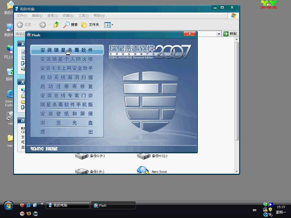
Task: Select the temp folder on the desktop
Action: tap(10, 141)
